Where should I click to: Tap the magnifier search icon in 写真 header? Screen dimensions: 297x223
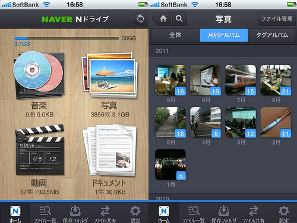(179, 19)
